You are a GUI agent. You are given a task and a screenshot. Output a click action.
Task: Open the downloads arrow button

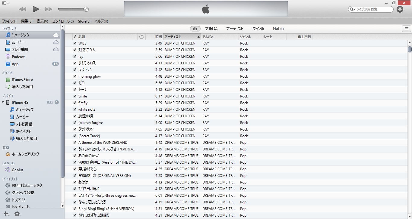[400, 9]
